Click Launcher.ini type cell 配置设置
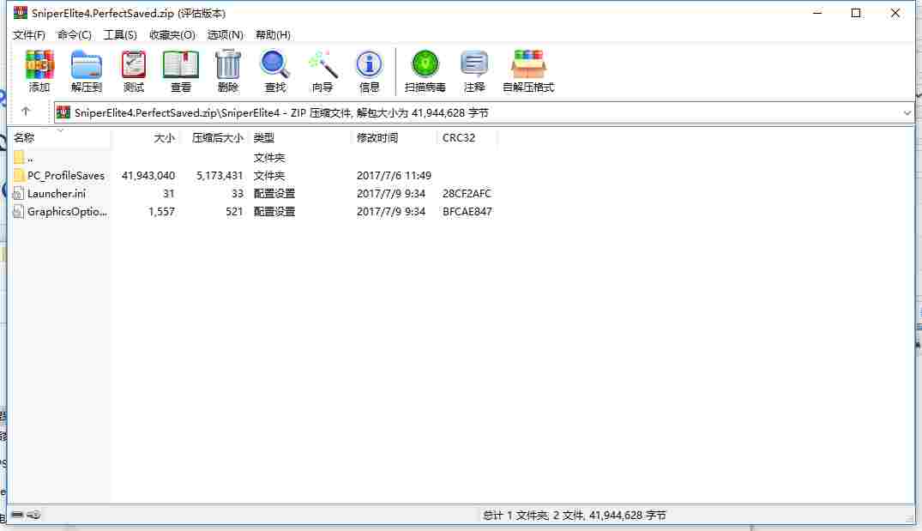922x531 pixels. [x=274, y=194]
